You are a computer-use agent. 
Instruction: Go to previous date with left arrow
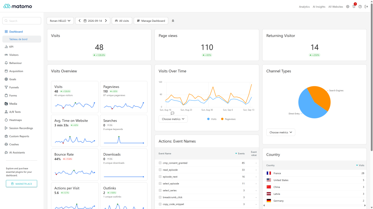(x=79, y=21)
